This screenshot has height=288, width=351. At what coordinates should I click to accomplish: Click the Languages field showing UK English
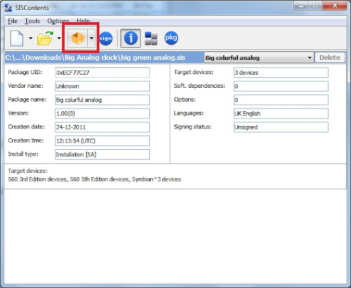(281, 114)
